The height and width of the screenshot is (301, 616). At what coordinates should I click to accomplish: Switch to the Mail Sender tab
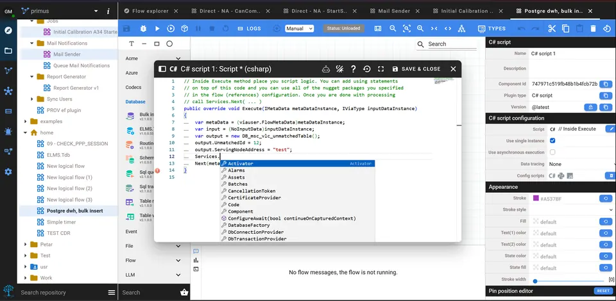click(x=394, y=11)
